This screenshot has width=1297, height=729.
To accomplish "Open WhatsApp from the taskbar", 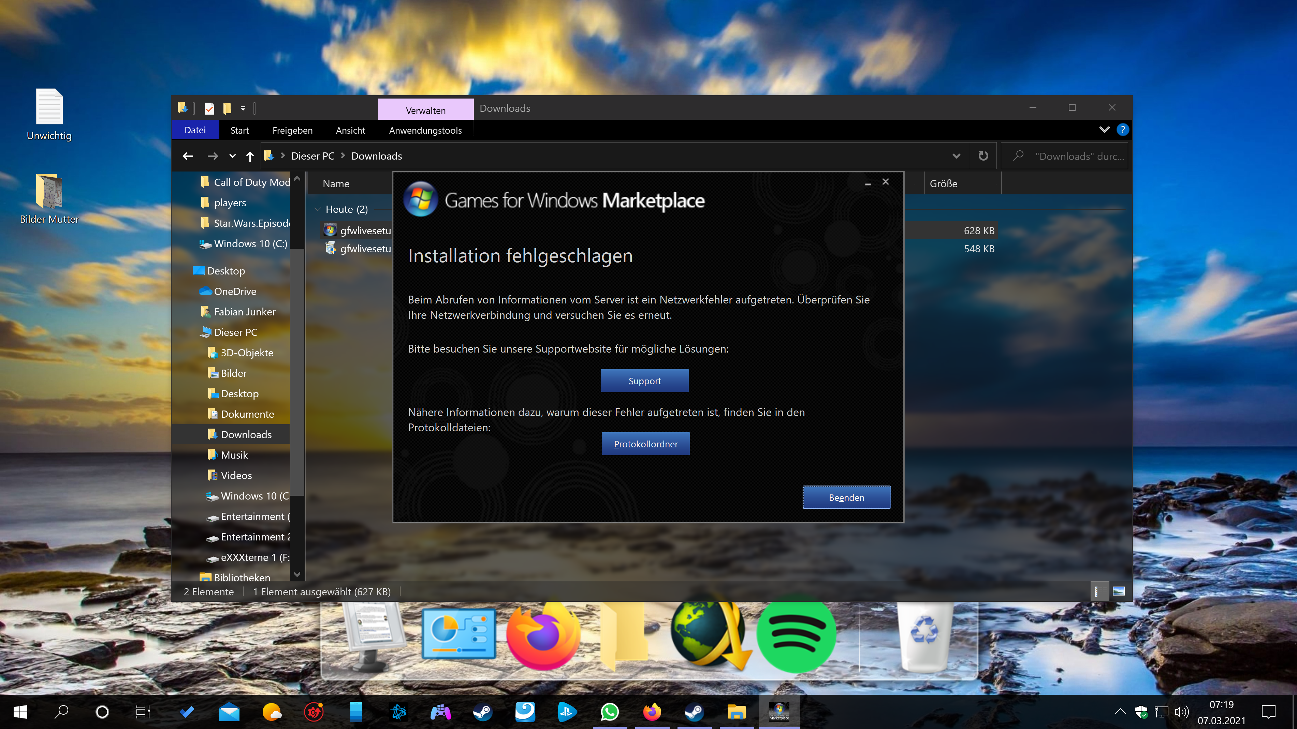I will (609, 712).
